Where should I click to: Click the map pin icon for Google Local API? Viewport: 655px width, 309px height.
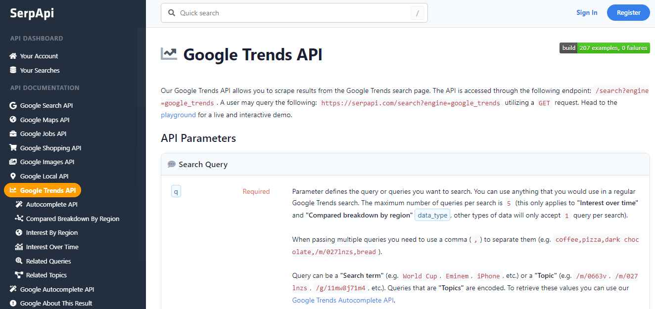pos(13,176)
